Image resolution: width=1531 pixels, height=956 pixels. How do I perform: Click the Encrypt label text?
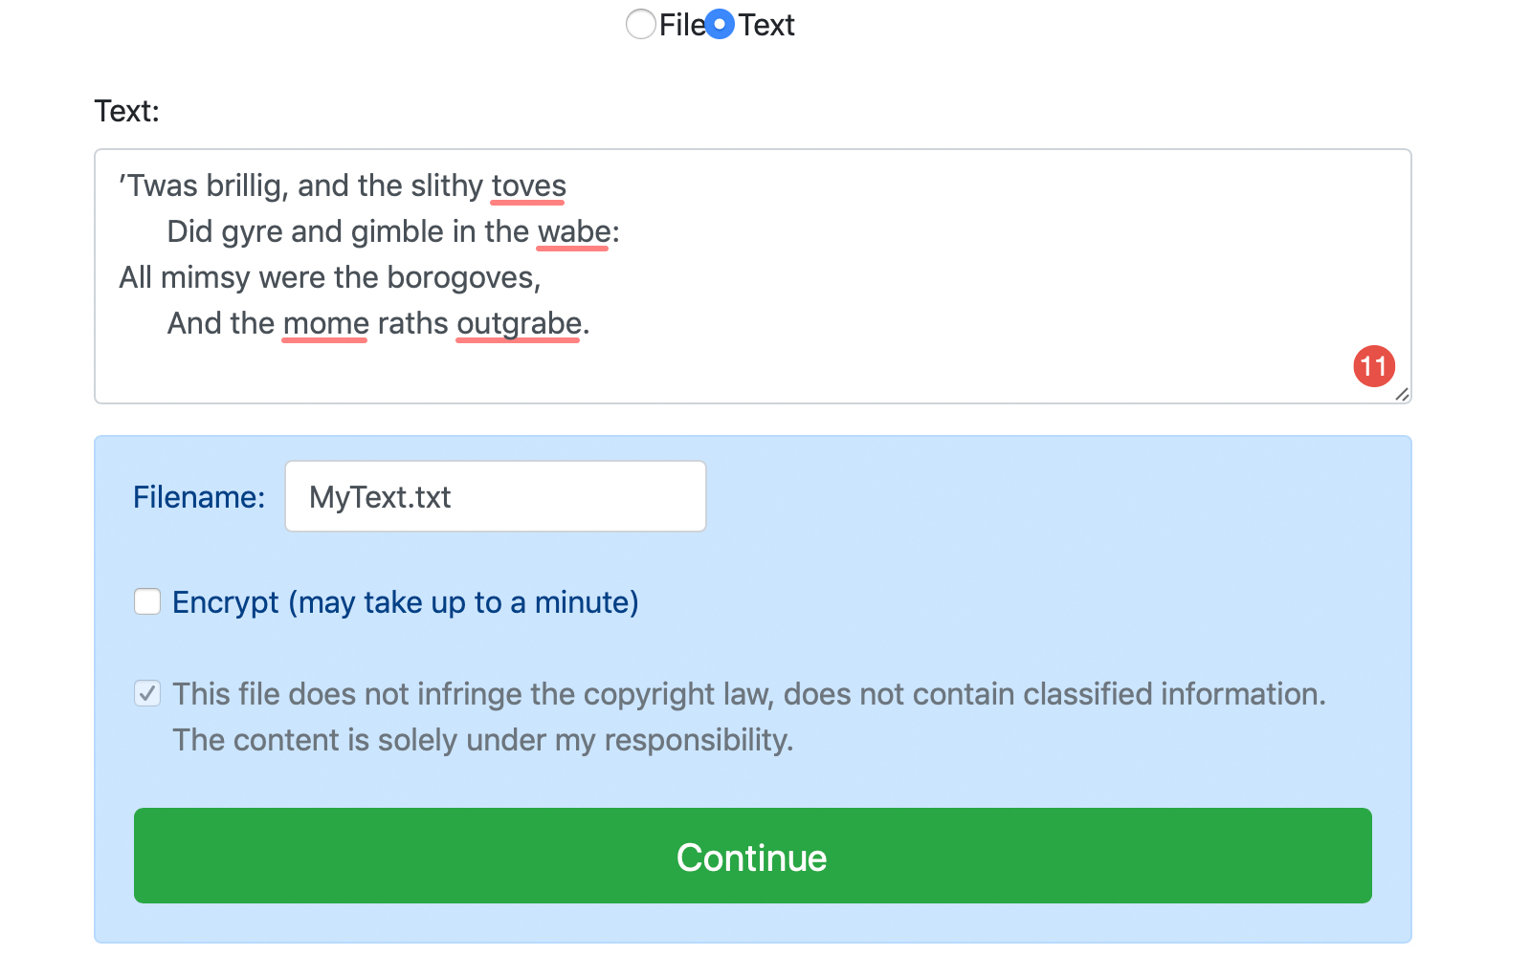point(405,602)
